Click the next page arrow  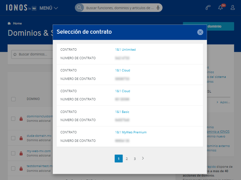143,158
